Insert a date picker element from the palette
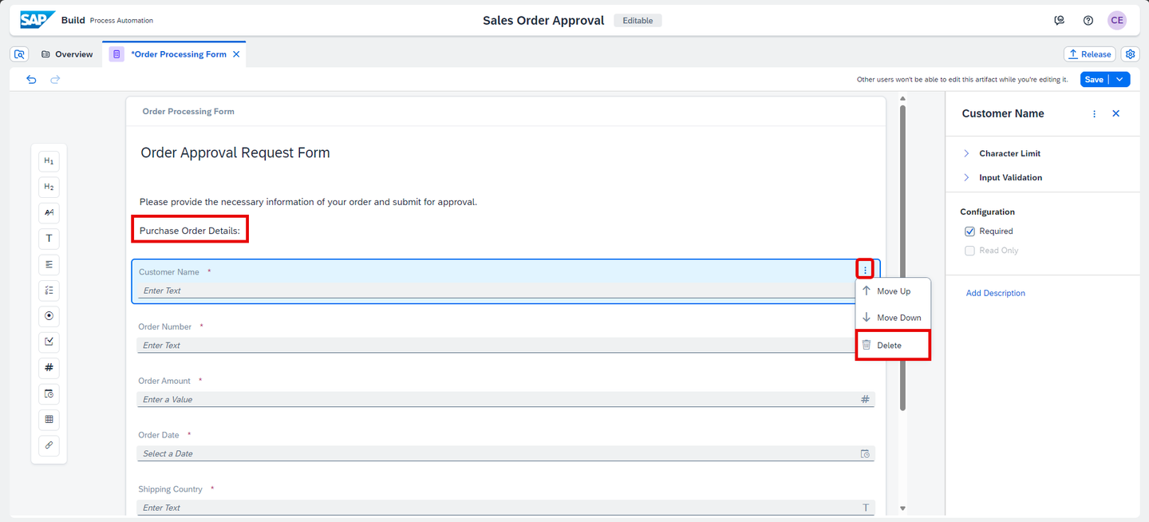Image resolution: width=1149 pixels, height=522 pixels. click(49, 393)
